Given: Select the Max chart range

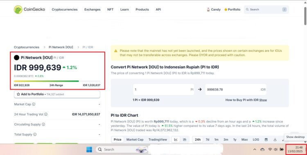Looking at the screenshot, I should coord(244,139).
